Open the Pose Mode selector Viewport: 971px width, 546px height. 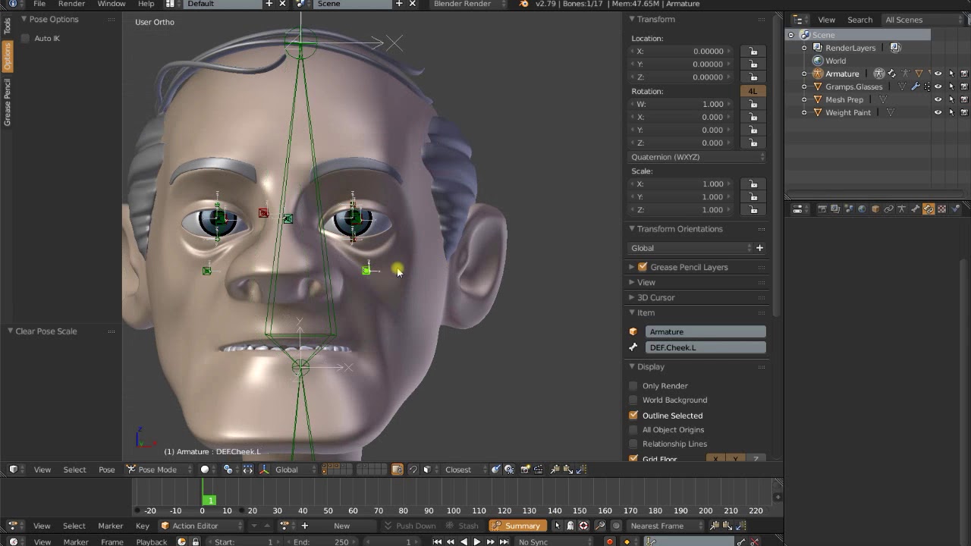click(156, 469)
